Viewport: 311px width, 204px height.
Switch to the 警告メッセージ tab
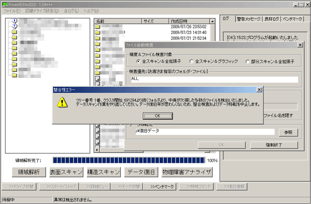[x=249, y=19]
